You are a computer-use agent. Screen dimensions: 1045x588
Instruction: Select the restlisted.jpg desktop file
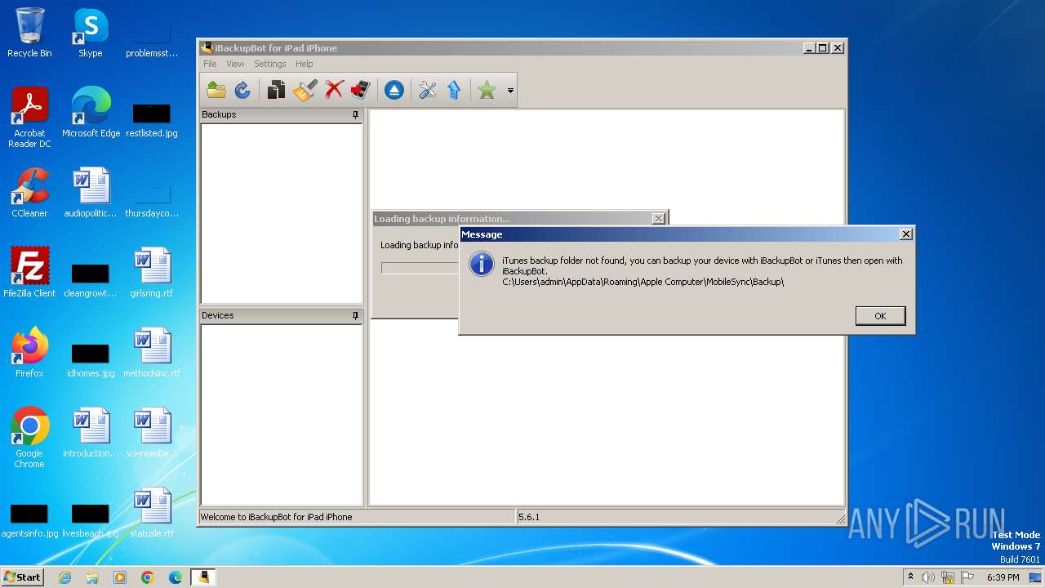[152, 119]
